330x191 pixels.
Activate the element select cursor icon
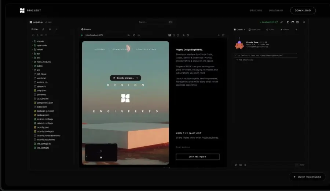click(x=184, y=35)
